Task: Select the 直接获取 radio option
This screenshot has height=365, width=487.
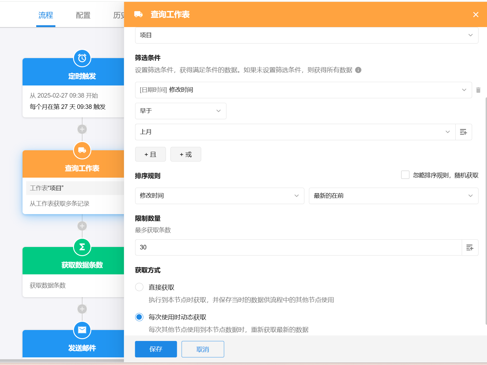Action: pyautogui.click(x=139, y=287)
